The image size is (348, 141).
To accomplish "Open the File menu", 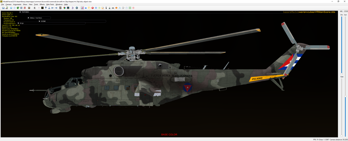I will (3, 5).
